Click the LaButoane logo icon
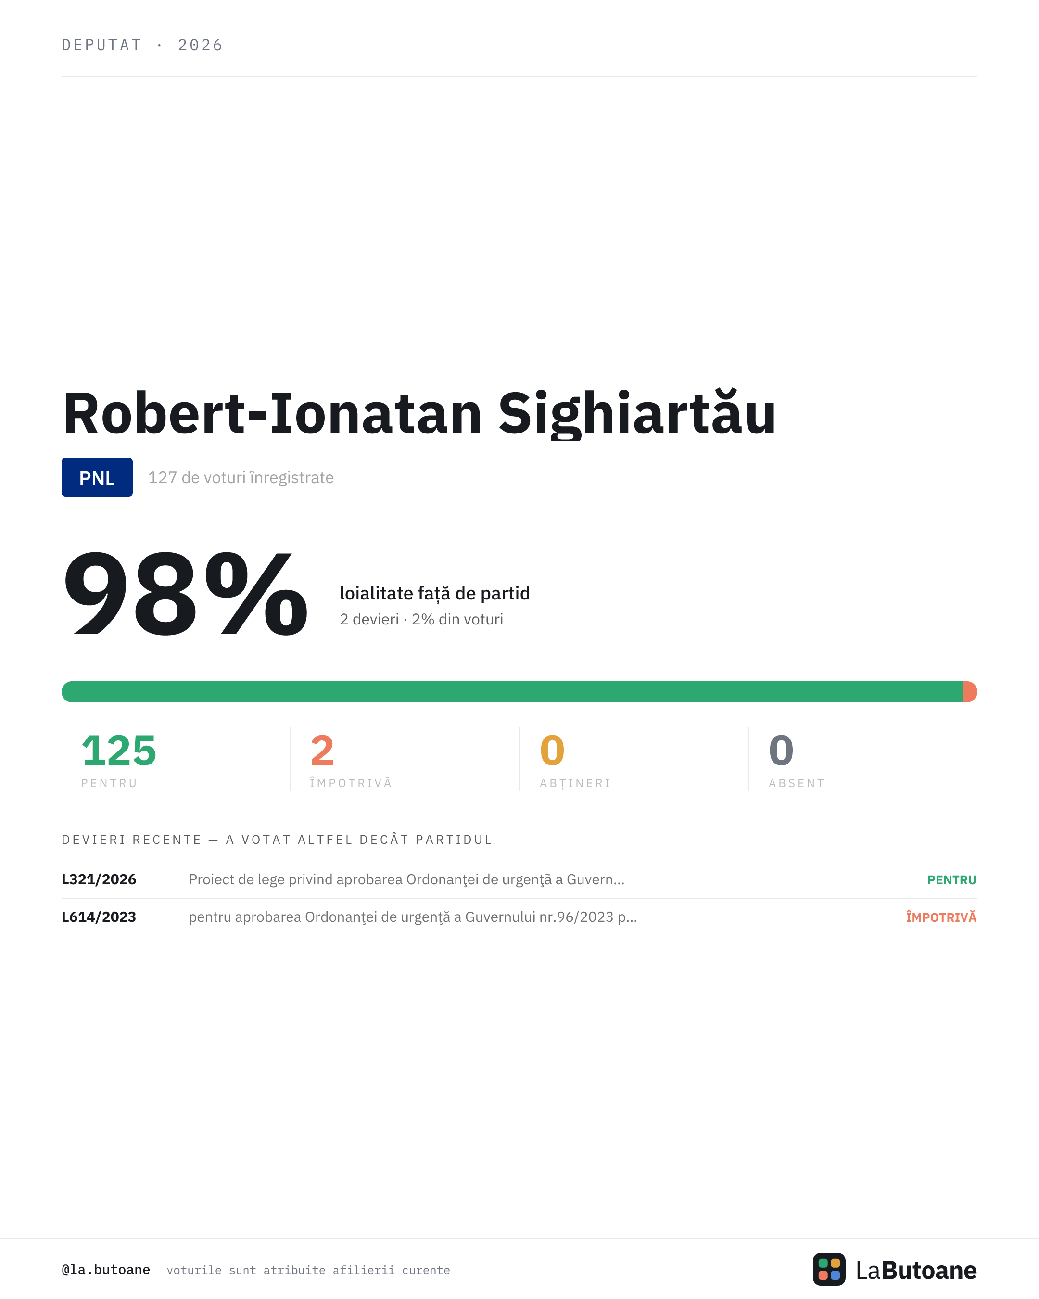This screenshot has height=1299, width=1039. (x=829, y=1269)
